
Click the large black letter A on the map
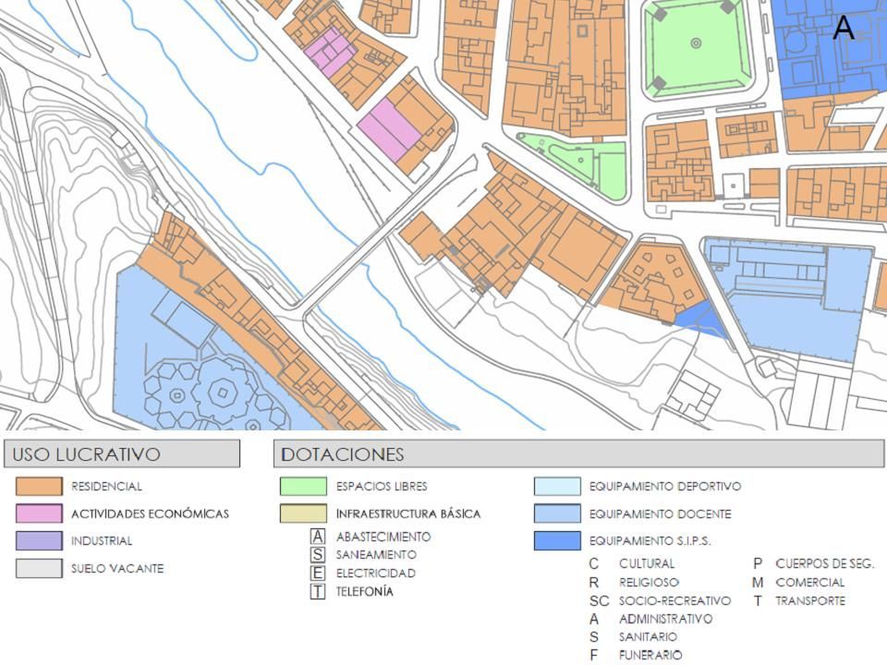point(843,29)
